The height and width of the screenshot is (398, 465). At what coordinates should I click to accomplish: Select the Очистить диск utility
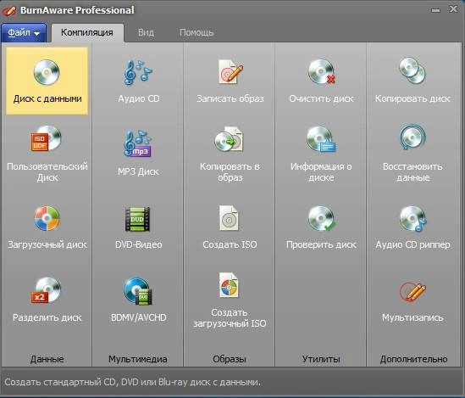pos(321,71)
